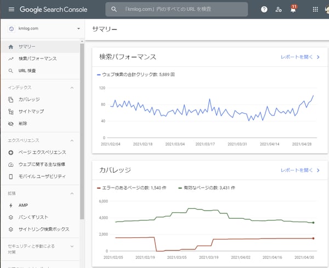Click the red エラー line endpoint marker
This screenshot has width=329, height=268.
[x=313, y=238]
